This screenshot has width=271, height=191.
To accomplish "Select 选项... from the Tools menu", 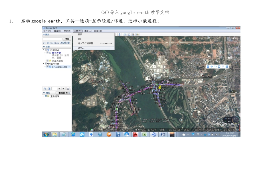I will [94, 48].
